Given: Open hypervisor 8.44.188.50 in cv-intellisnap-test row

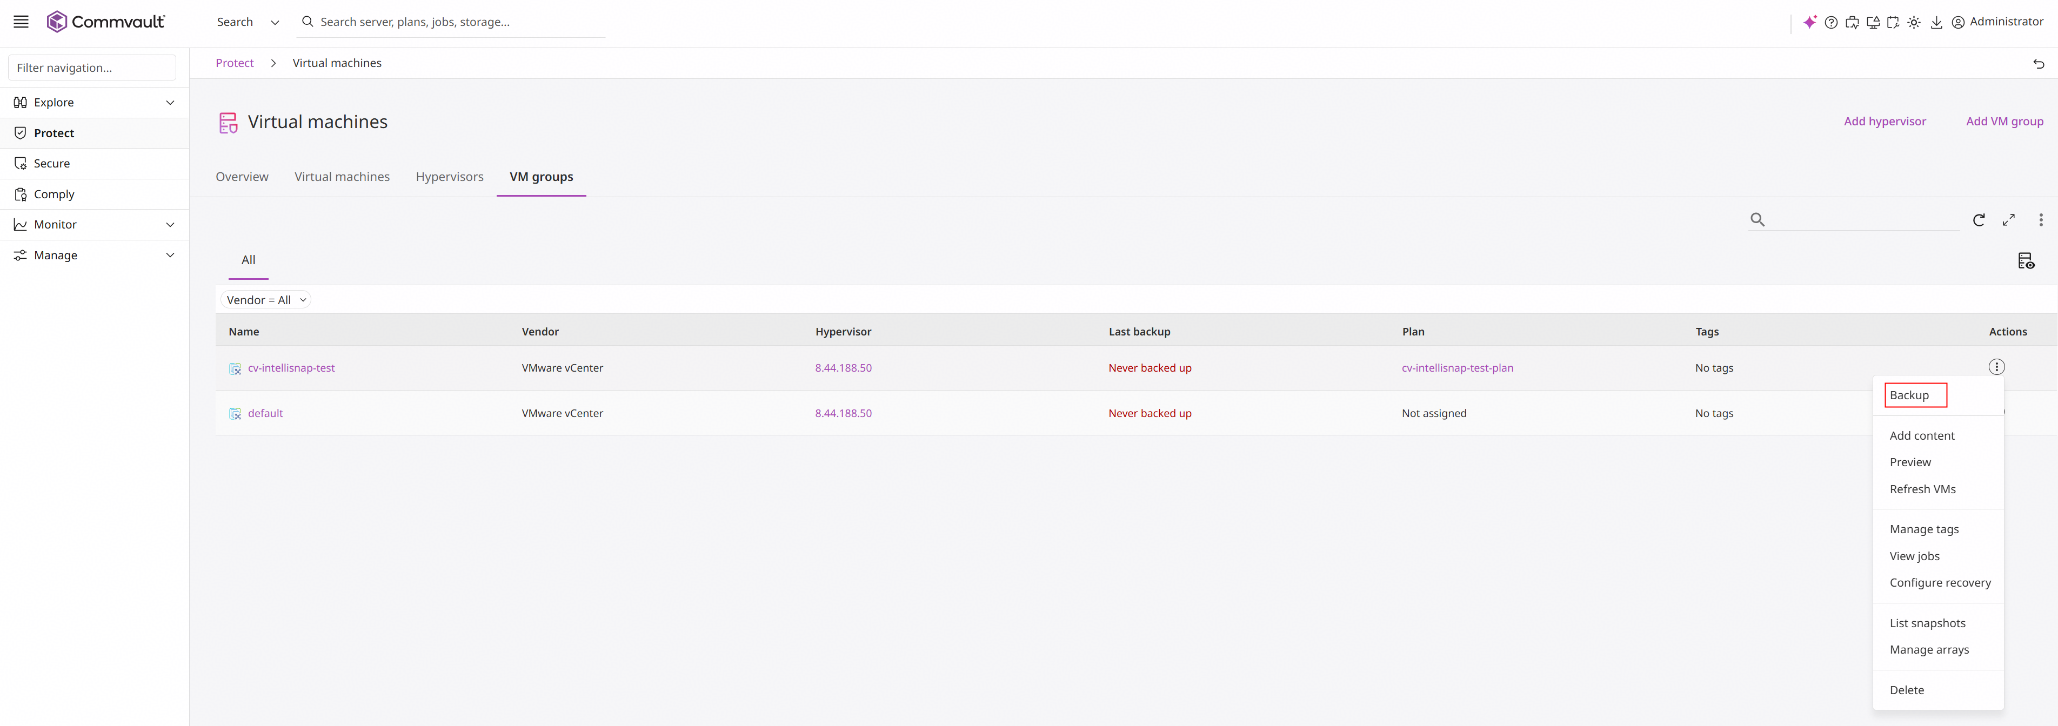Looking at the screenshot, I should (844, 368).
